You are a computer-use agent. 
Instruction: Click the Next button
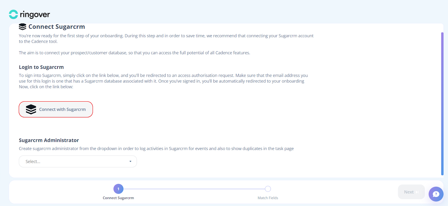411,192
